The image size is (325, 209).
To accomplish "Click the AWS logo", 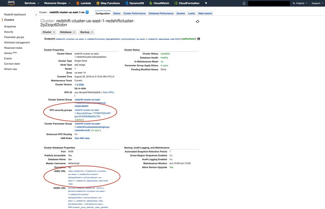I will pos(11,3).
